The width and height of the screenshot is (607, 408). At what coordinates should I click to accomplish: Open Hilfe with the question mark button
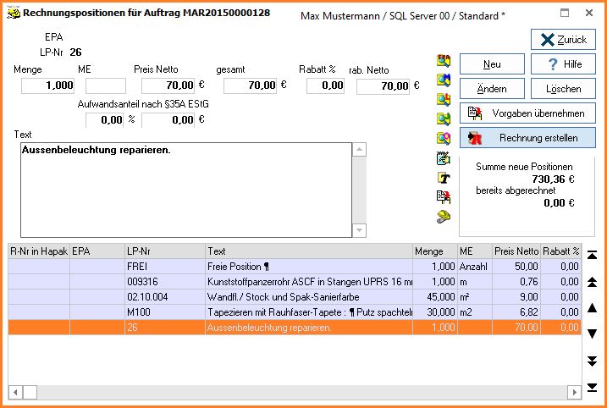coord(563,64)
